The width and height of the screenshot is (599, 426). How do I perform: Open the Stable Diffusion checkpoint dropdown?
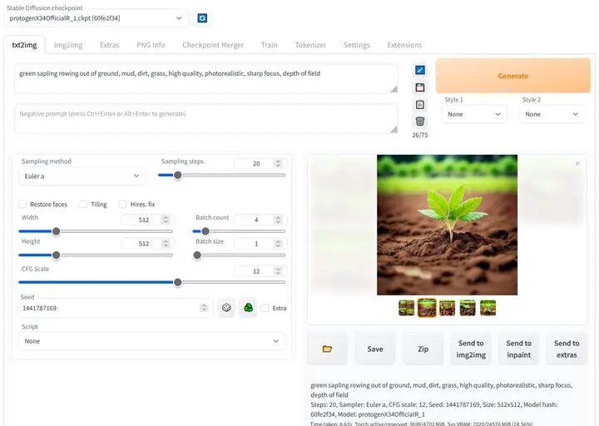coord(96,18)
